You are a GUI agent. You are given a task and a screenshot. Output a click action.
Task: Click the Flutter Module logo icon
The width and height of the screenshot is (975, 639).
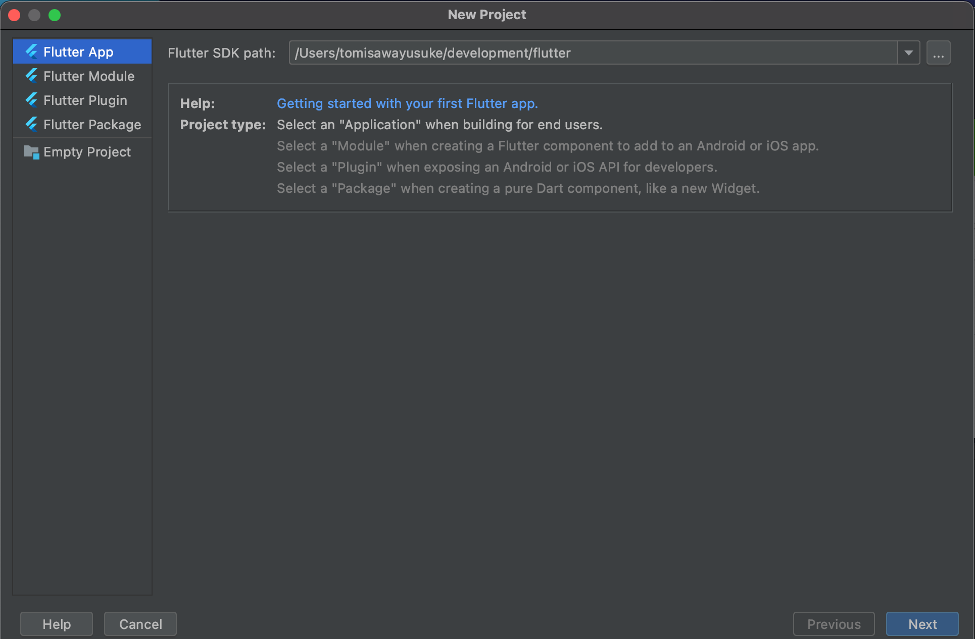[32, 76]
